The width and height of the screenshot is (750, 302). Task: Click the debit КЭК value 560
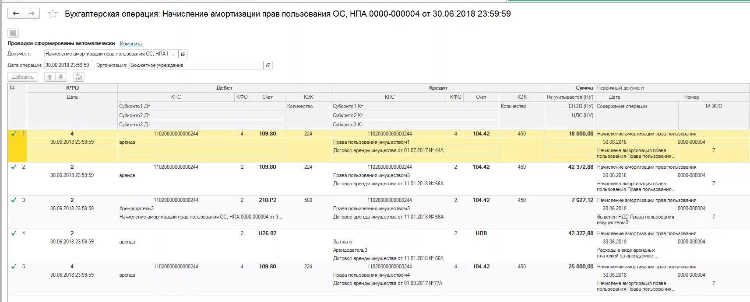[308, 200]
